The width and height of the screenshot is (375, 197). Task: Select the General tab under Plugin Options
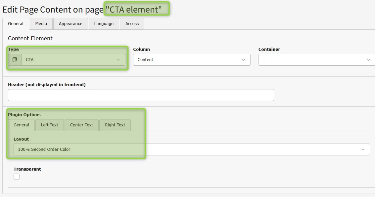pyautogui.click(x=21, y=125)
